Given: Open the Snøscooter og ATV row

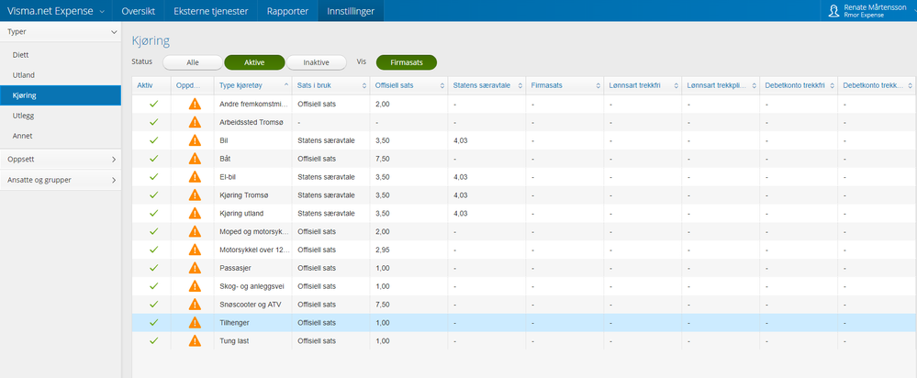Looking at the screenshot, I should (523, 305).
